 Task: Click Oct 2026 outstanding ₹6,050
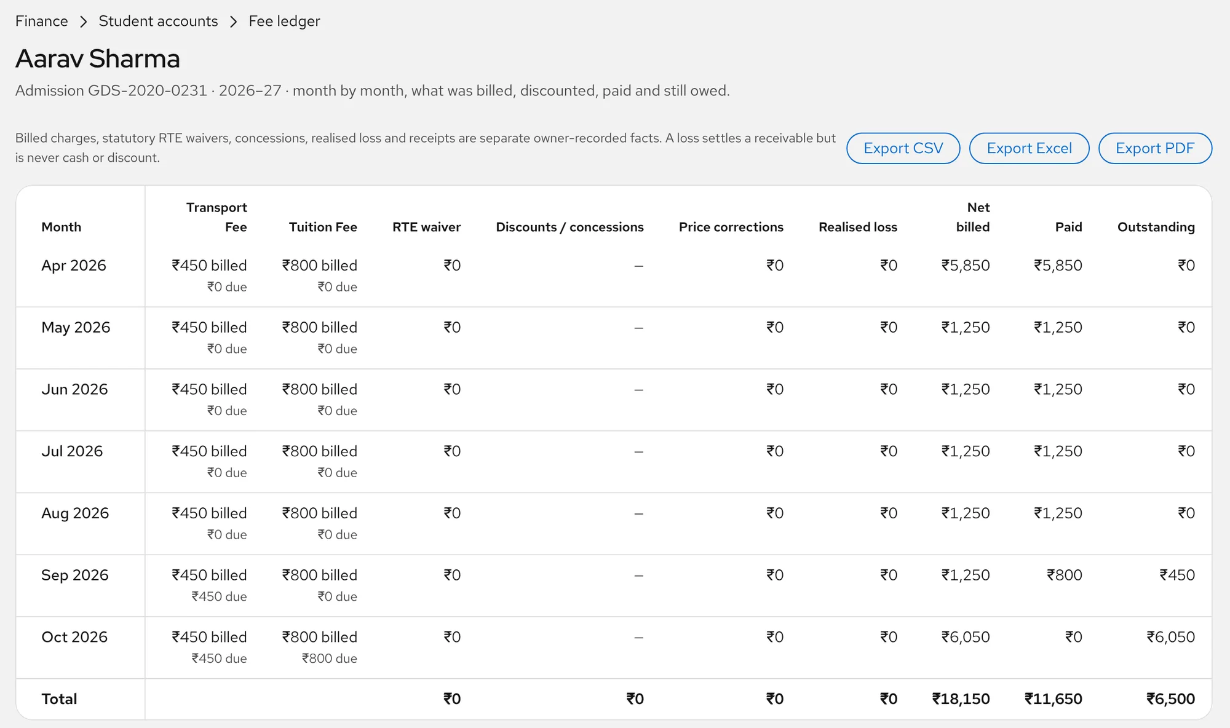[1170, 637]
